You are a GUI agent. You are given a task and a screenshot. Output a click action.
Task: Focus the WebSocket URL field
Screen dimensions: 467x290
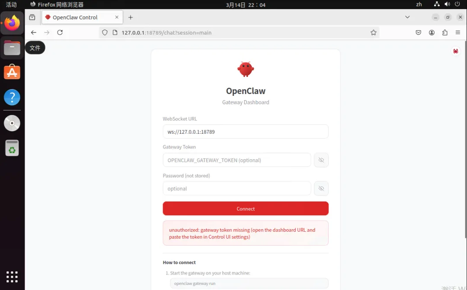point(246,132)
